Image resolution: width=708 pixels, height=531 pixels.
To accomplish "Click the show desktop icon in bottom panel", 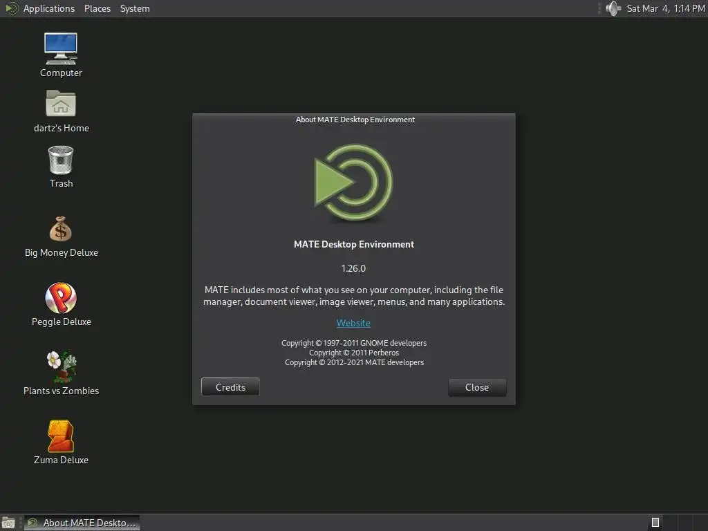I will [8, 523].
